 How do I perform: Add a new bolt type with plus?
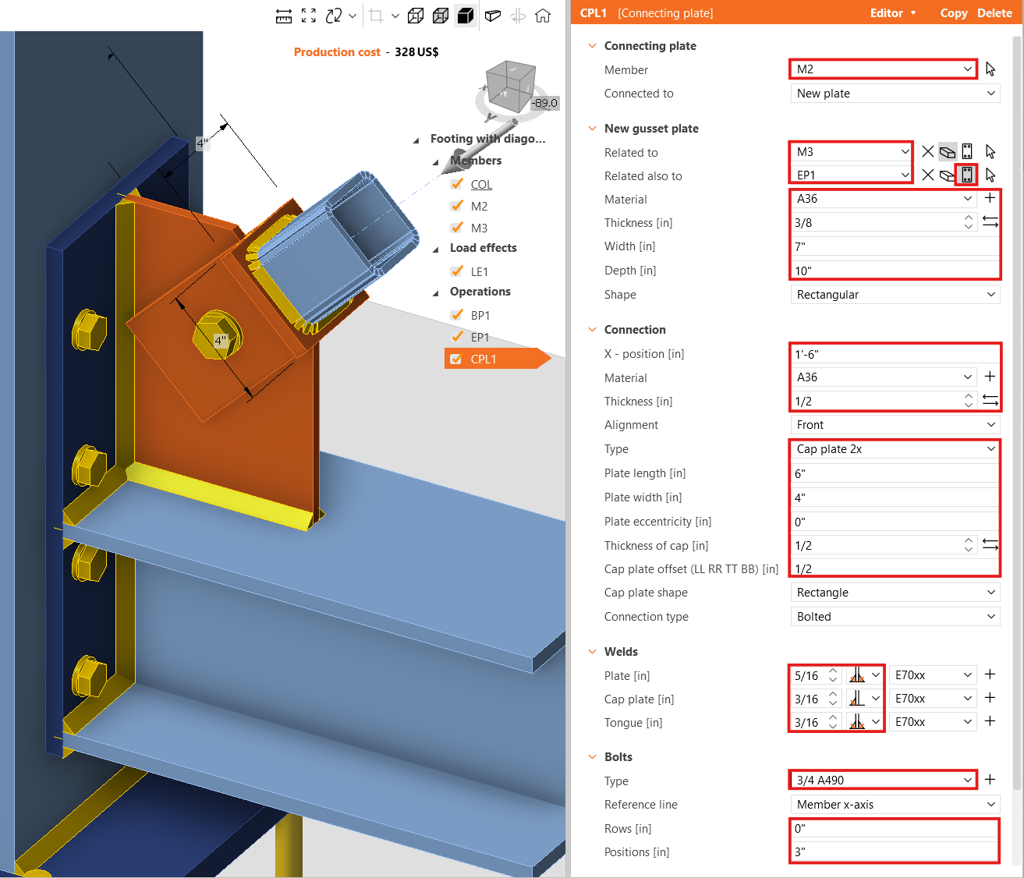pos(990,779)
